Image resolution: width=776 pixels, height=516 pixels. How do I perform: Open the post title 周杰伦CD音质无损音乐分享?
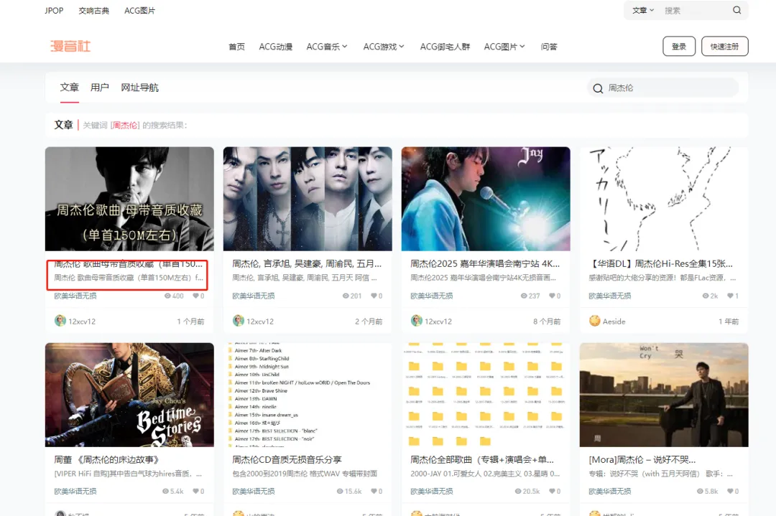pos(287,459)
